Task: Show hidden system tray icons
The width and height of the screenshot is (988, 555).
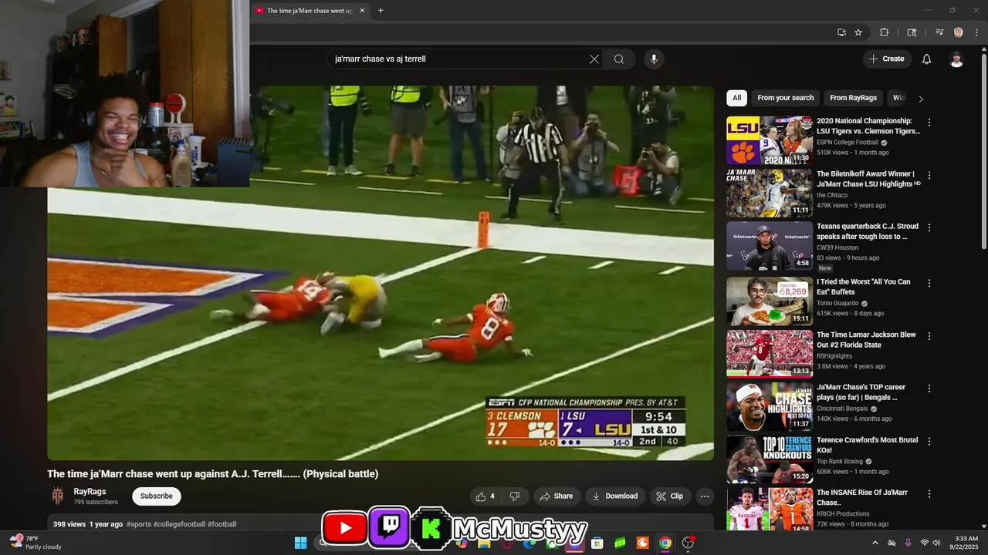Action: point(875,543)
